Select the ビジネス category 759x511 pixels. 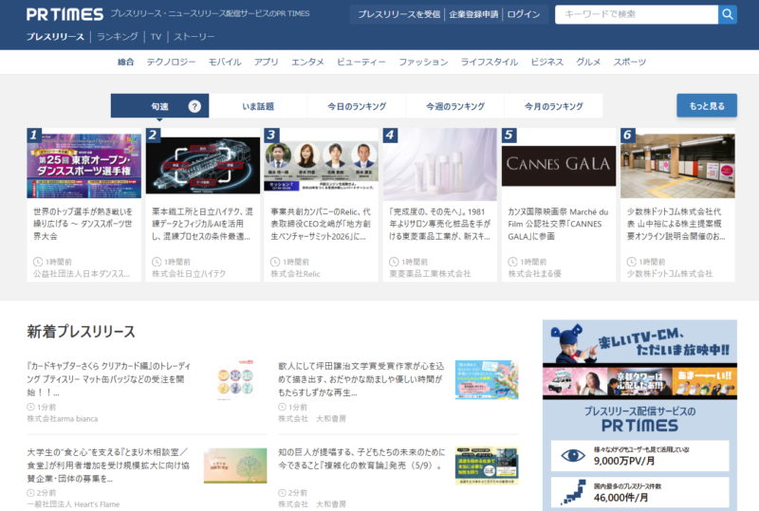(x=547, y=62)
